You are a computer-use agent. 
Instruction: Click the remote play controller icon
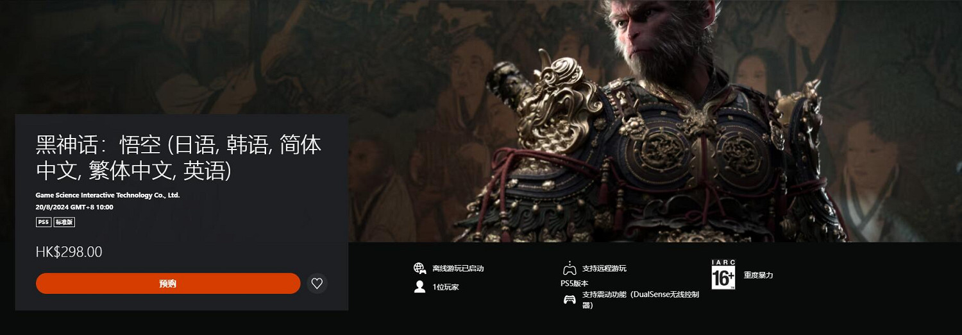tap(570, 268)
